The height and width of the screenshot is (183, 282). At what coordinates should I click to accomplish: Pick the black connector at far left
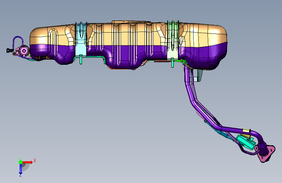(10, 50)
